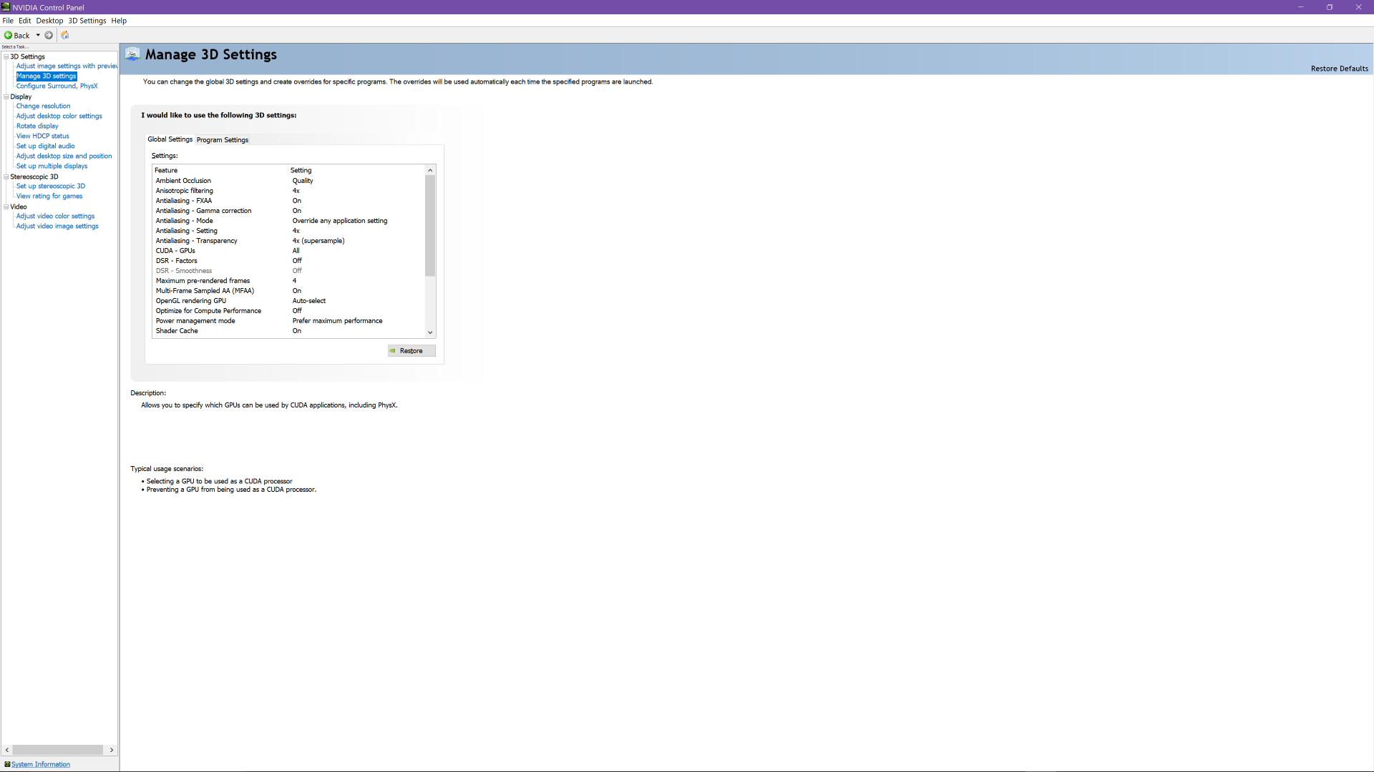The width and height of the screenshot is (1374, 772).
Task: Open Change resolution page
Action: pos(44,106)
